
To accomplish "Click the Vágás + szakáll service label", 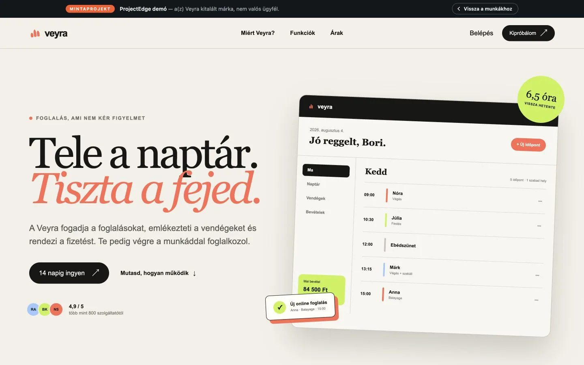I will [x=401, y=273].
